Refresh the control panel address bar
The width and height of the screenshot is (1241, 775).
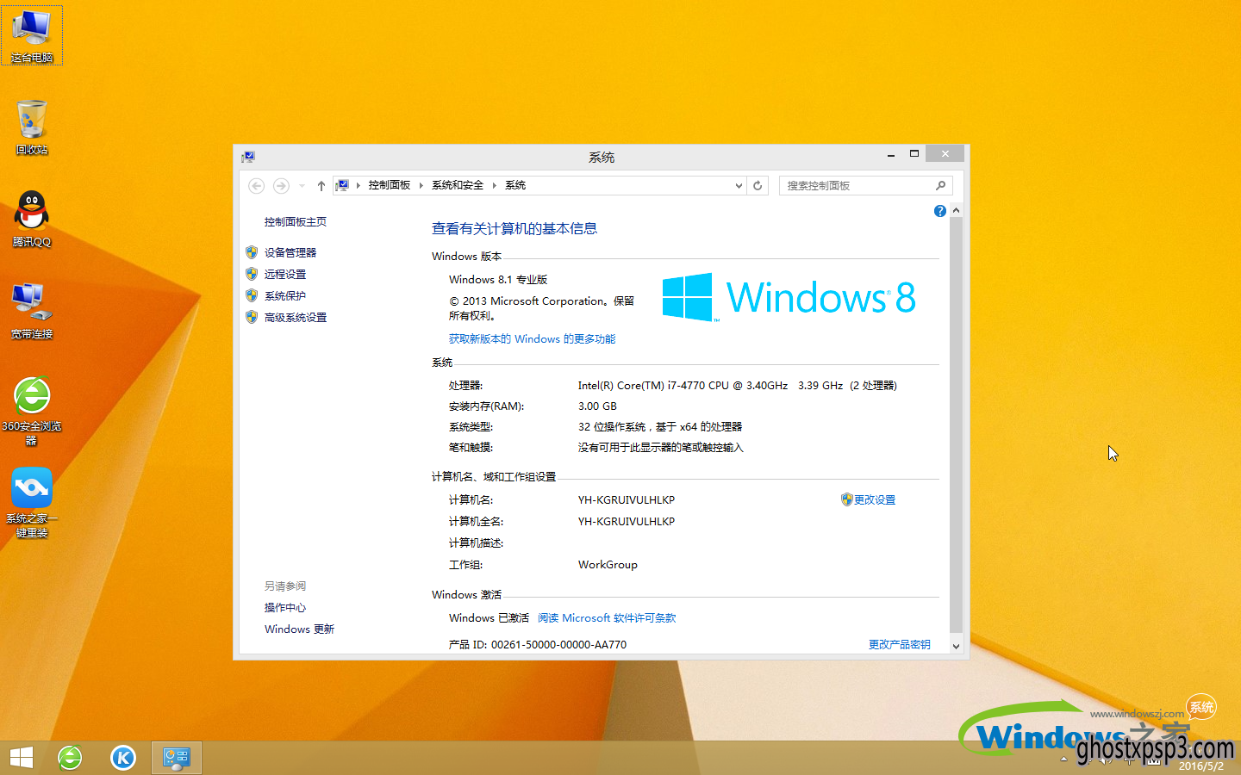point(758,185)
